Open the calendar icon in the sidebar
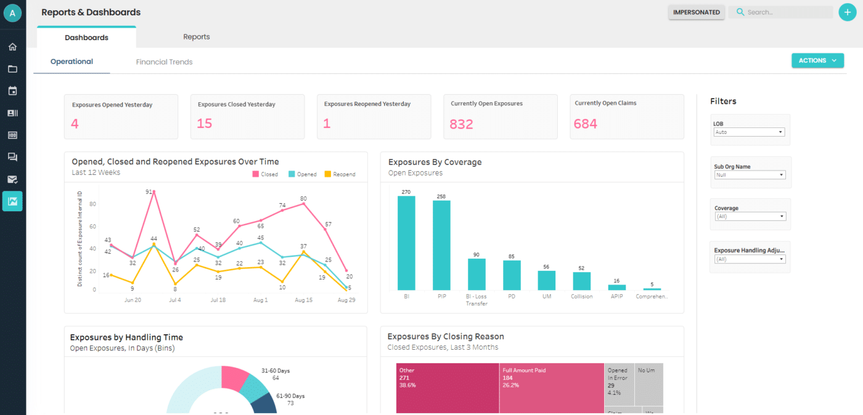 point(12,91)
